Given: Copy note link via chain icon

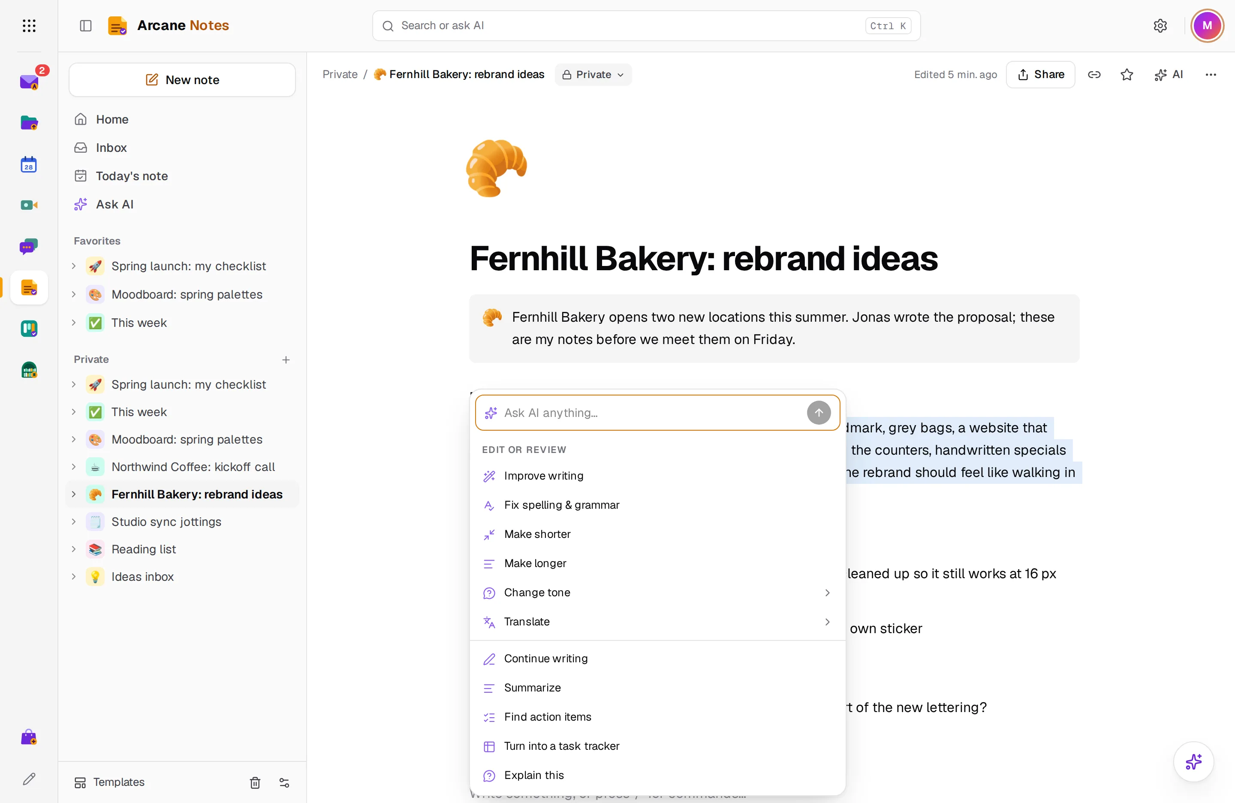Looking at the screenshot, I should [1094, 75].
